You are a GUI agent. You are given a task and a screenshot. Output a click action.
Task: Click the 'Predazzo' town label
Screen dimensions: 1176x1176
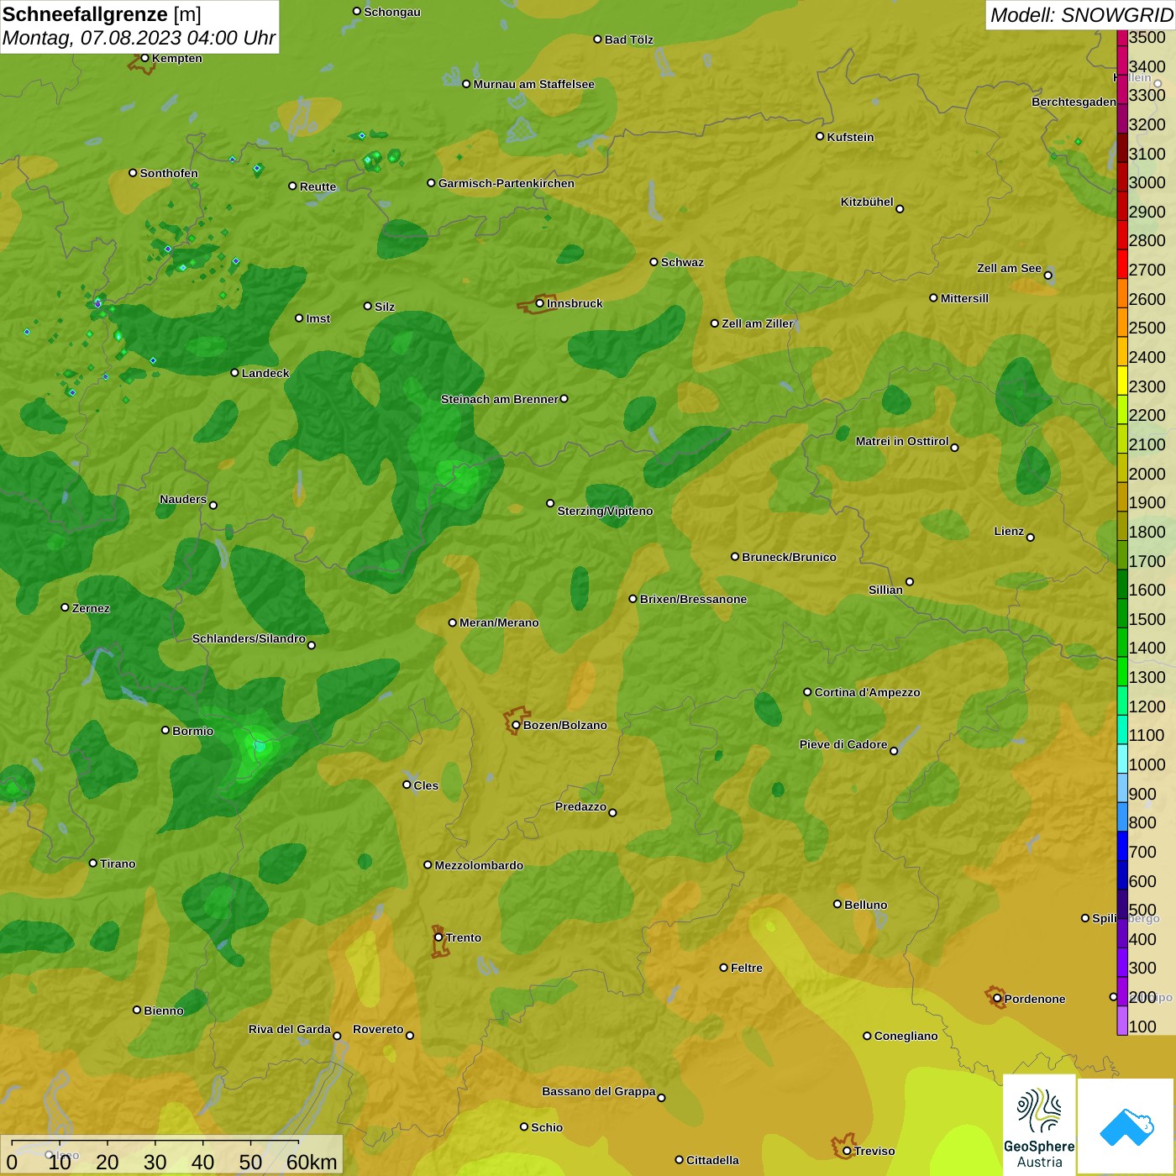(x=580, y=806)
